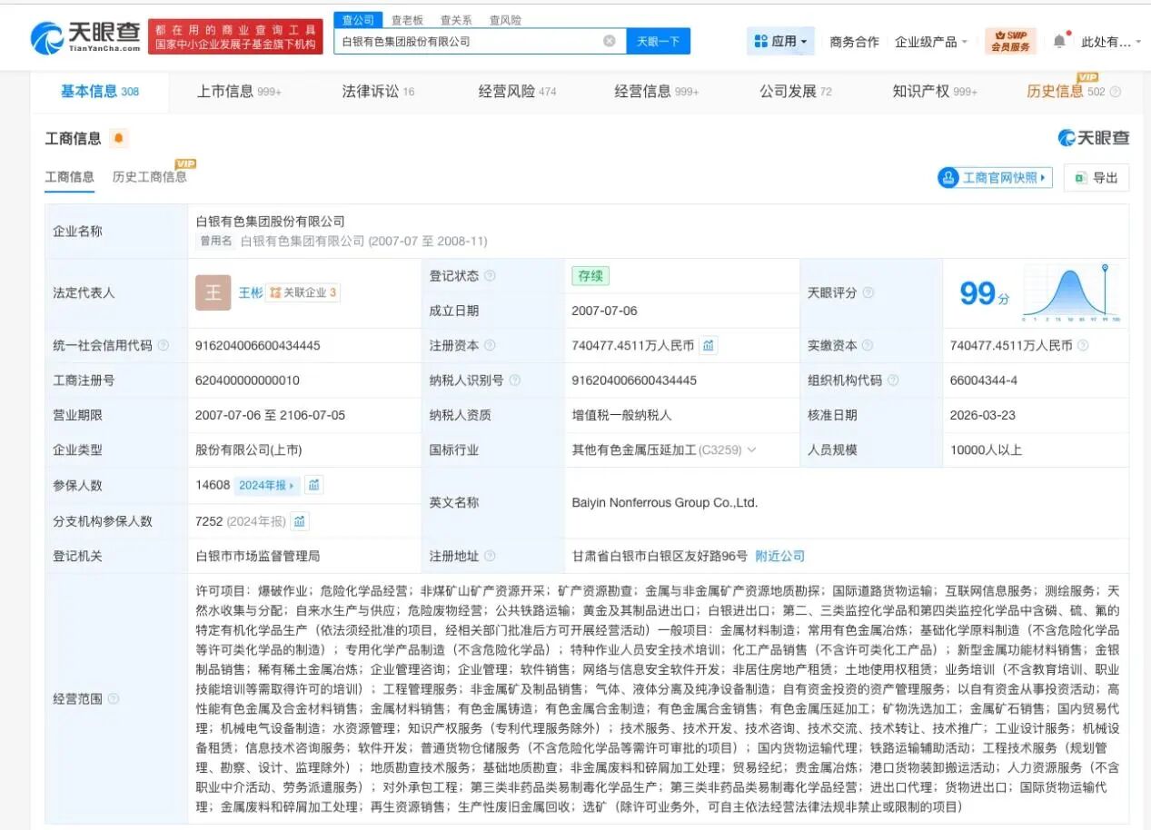
Task: Click the 天眼评分 distribution curve chart
Action: pos(1071,292)
